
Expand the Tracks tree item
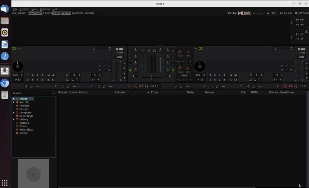coord(14,99)
